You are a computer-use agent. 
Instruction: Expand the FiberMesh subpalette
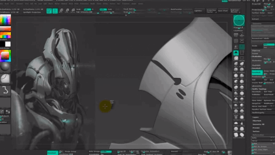(257, 121)
